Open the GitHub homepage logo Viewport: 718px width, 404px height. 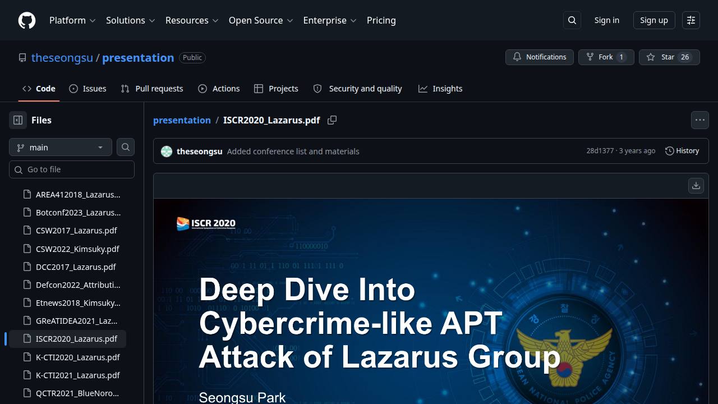(x=27, y=20)
